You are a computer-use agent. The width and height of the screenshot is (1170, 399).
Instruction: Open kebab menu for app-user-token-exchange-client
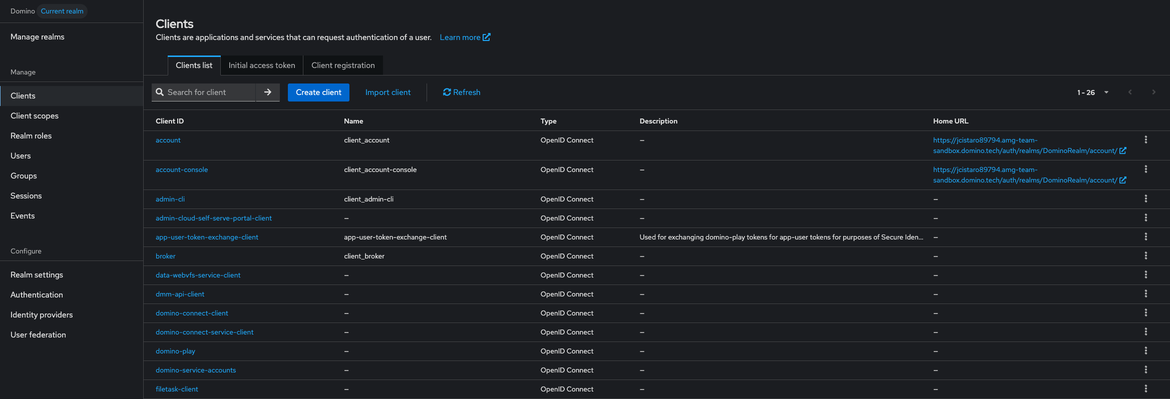click(1145, 236)
